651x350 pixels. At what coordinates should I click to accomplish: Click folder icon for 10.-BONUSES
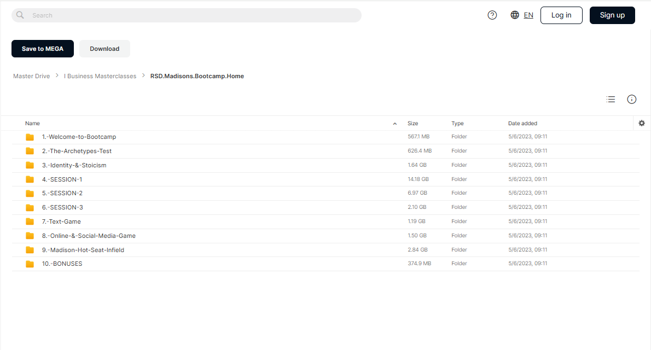(30, 264)
